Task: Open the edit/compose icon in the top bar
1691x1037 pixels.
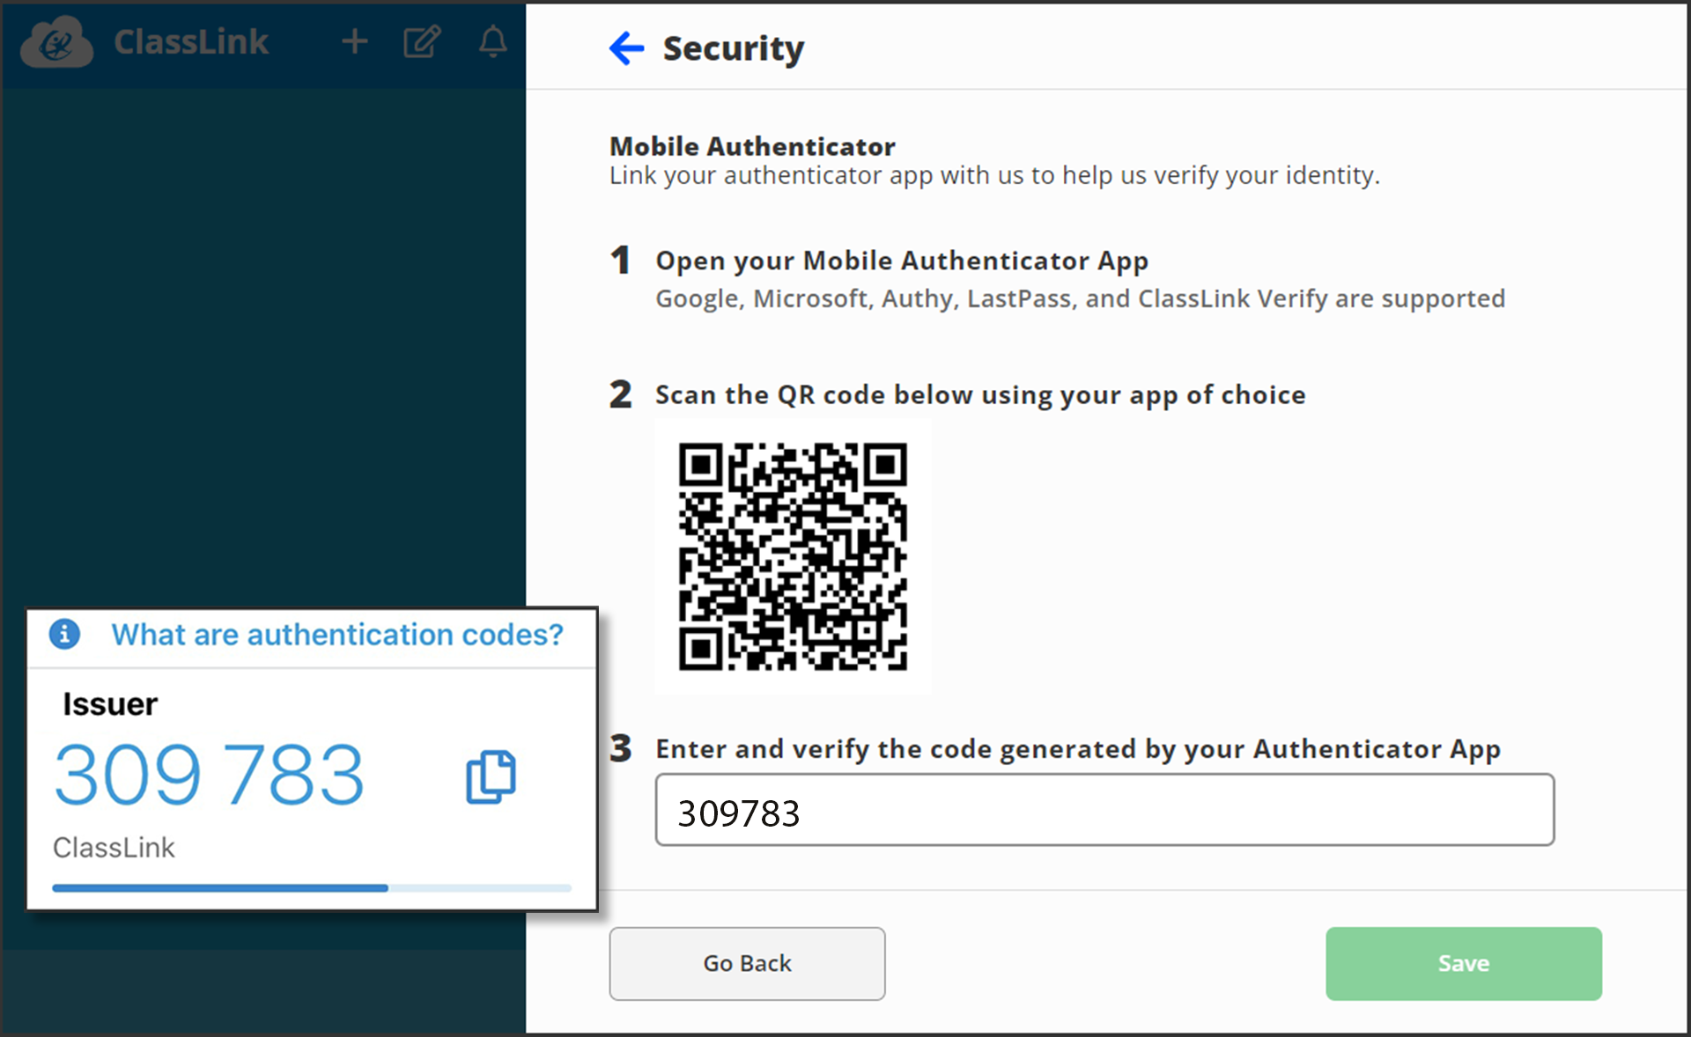Action: 422,41
